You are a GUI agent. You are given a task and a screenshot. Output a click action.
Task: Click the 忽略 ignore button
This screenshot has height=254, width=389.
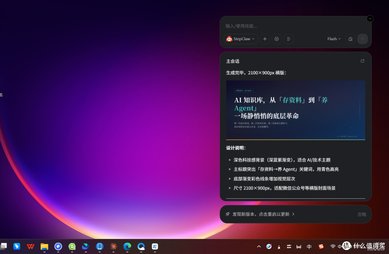click(x=362, y=214)
